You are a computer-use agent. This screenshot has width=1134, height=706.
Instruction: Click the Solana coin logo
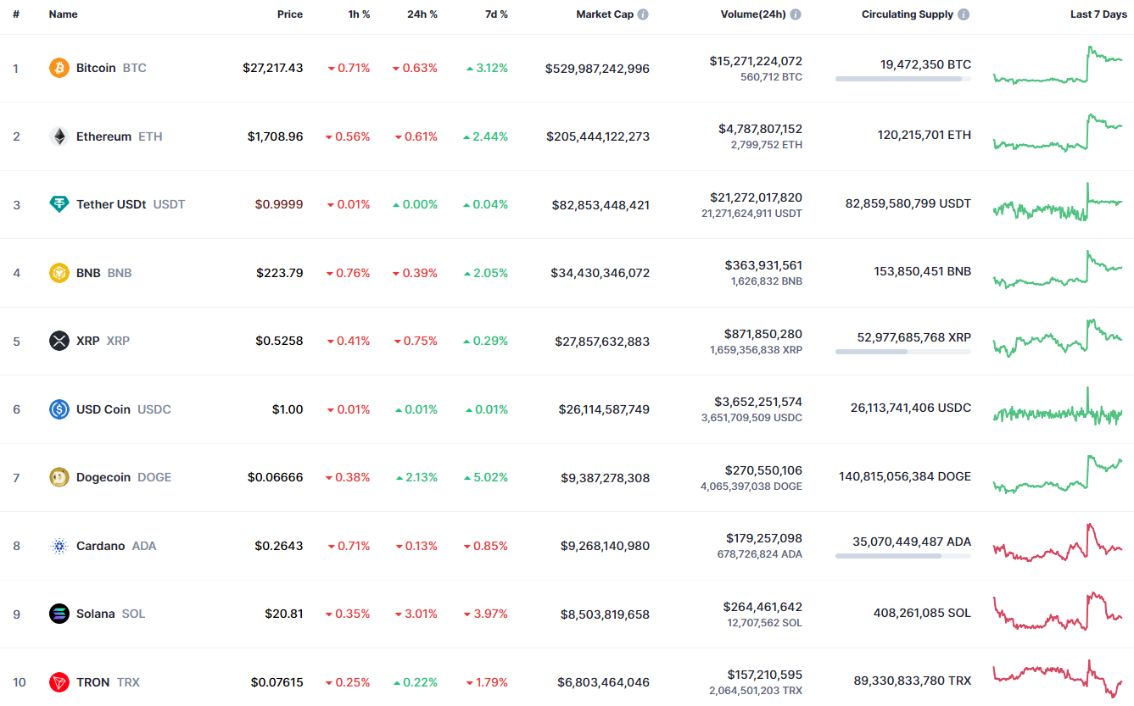click(59, 614)
